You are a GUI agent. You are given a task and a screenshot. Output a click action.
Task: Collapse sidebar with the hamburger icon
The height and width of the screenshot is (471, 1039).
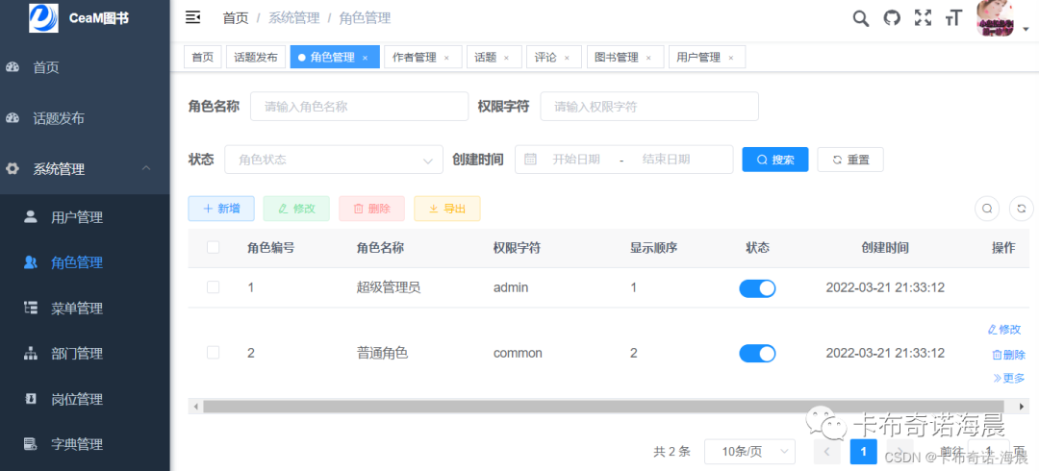pos(192,17)
